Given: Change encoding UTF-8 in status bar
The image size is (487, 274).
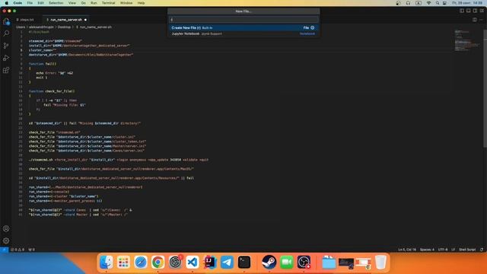Looking at the screenshot, I should pos(443,250).
